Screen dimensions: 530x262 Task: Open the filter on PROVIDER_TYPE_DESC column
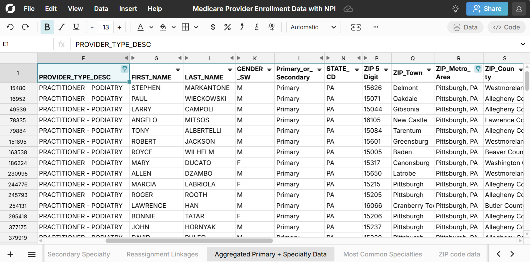click(124, 69)
